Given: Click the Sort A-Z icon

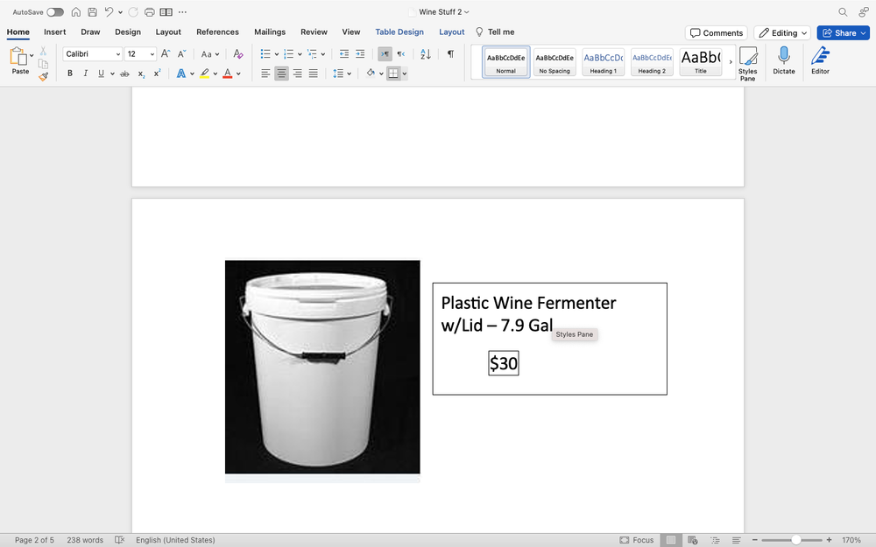Looking at the screenshot, I should 426,54.
